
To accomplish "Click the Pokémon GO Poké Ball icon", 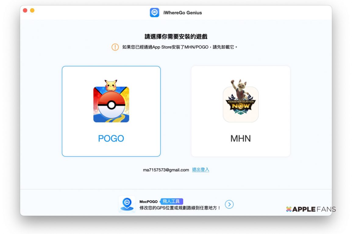I will 111,105.
